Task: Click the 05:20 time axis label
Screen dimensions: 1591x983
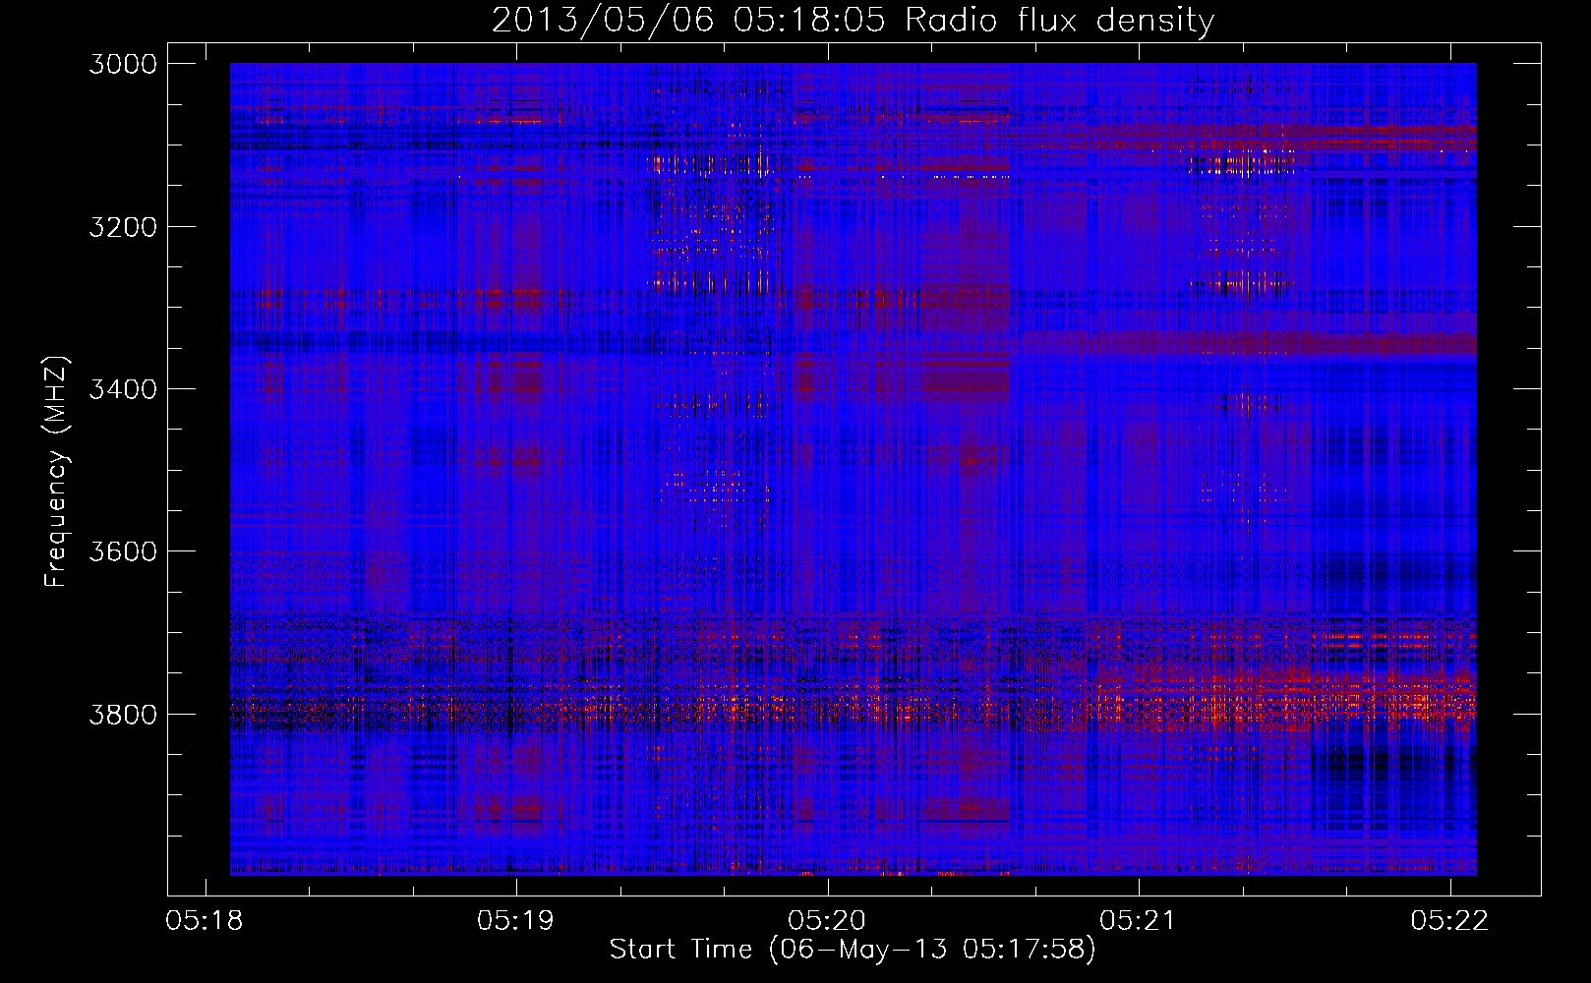Action: click(x=827, y=921)
